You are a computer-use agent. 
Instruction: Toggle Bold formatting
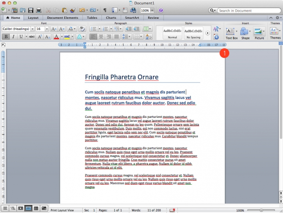6,37
